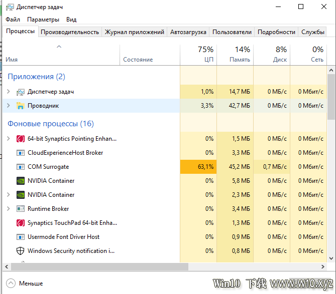Viewport: 336px width, 294px height.
Task: Click the vertical scrollbar down arrow
Action: pos(331,258)
